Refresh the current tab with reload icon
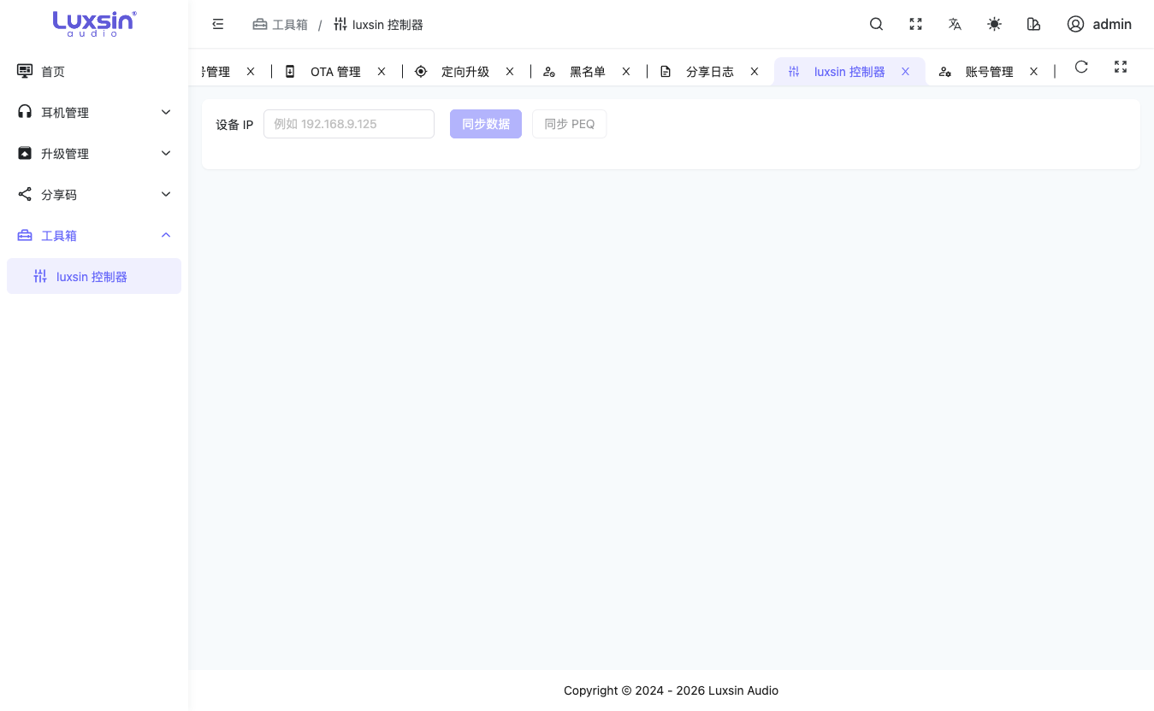The width and height of the screenshot is (1154, 711). 1081,67
